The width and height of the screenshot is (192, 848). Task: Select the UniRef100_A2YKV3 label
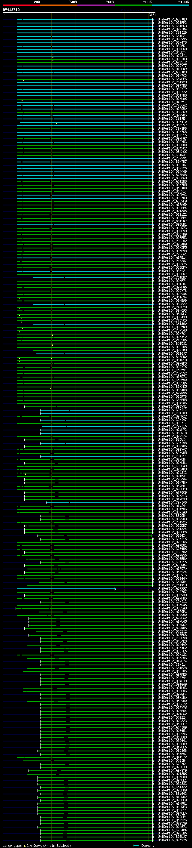172,430
